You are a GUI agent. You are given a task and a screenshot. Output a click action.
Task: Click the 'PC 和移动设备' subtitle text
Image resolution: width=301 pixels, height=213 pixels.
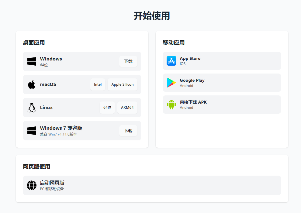[x=52, y=189]
